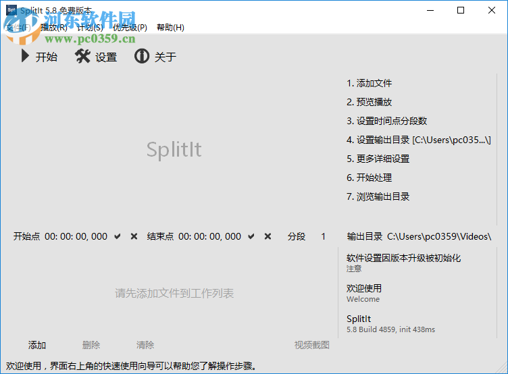
Task: Minimize the SplitIt window
Action: [x=430, y=10]
